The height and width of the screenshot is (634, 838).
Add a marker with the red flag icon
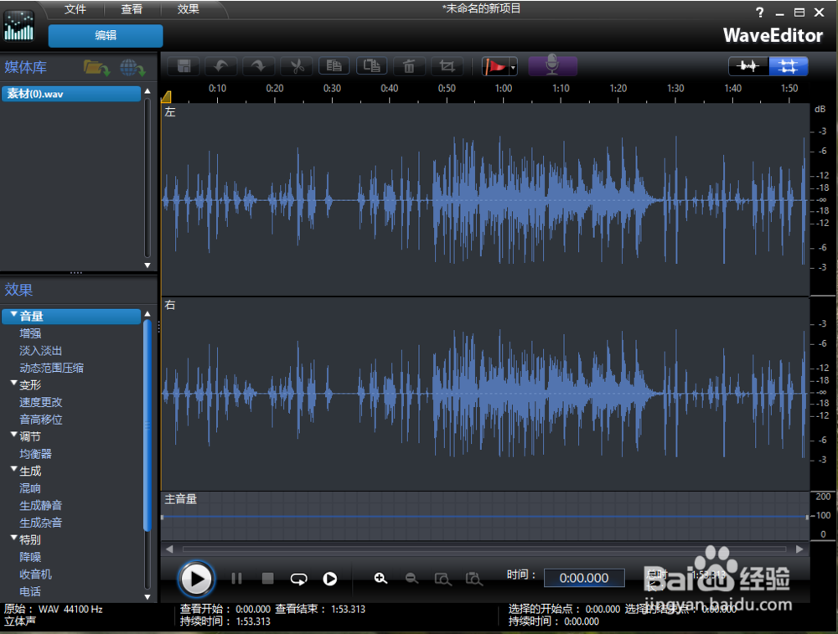495,66
